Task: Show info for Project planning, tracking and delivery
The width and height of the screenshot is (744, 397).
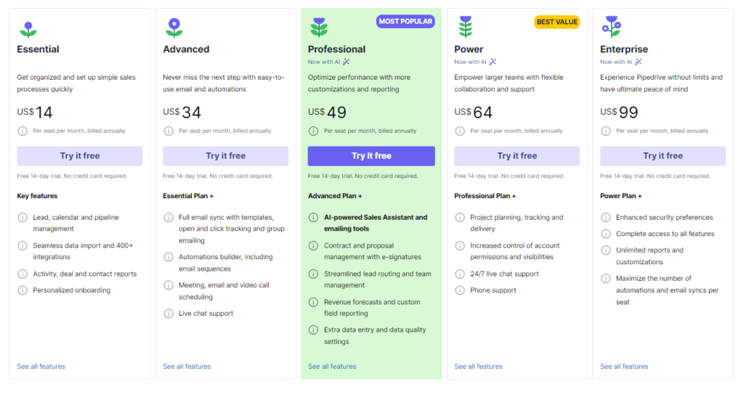Action: click(x=460, y=218)
